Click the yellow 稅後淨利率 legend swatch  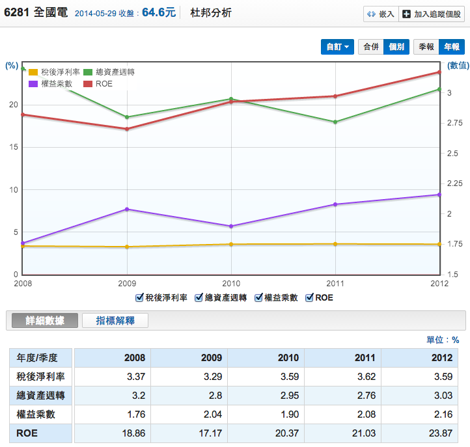33,72
